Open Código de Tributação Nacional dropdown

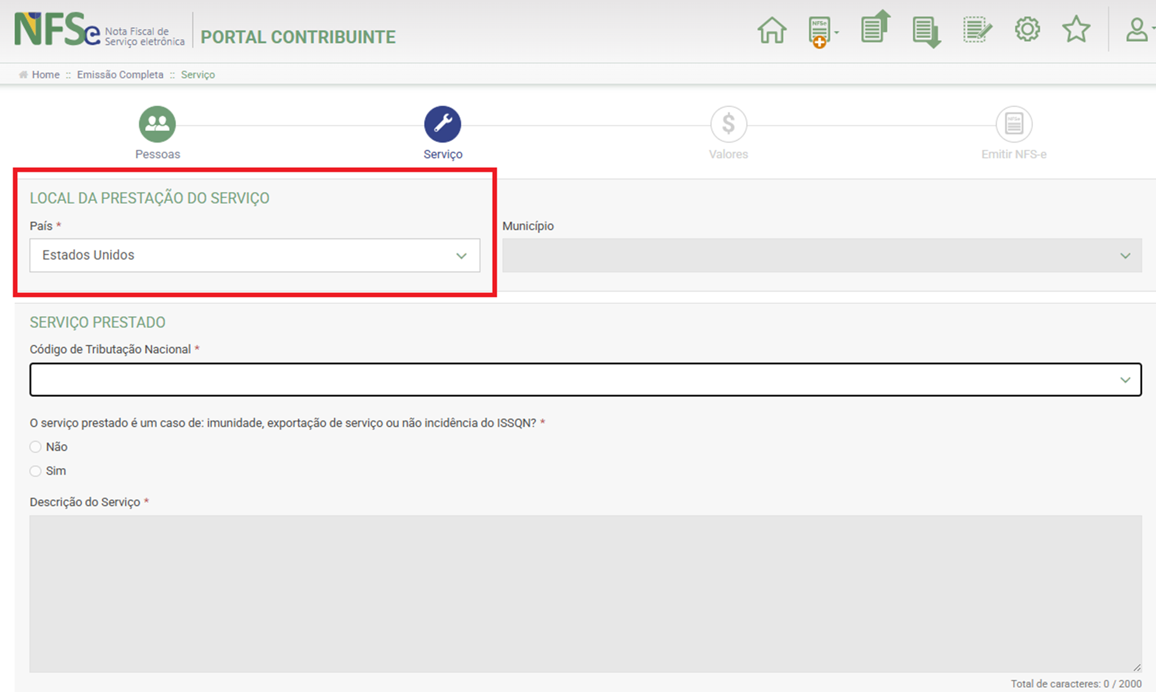(585, 380)
